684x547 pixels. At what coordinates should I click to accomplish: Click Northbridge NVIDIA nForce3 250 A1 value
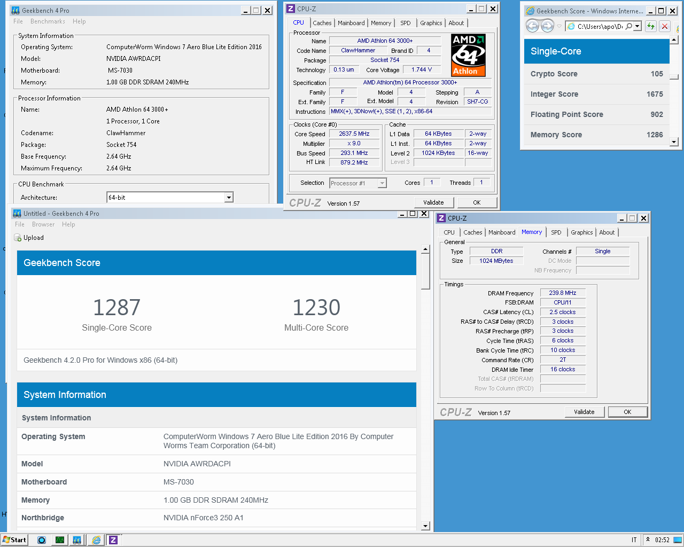(204, 518)
